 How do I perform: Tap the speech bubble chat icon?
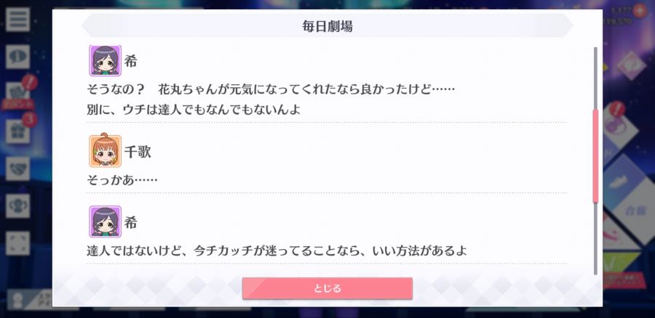click(x=18, y=57)
